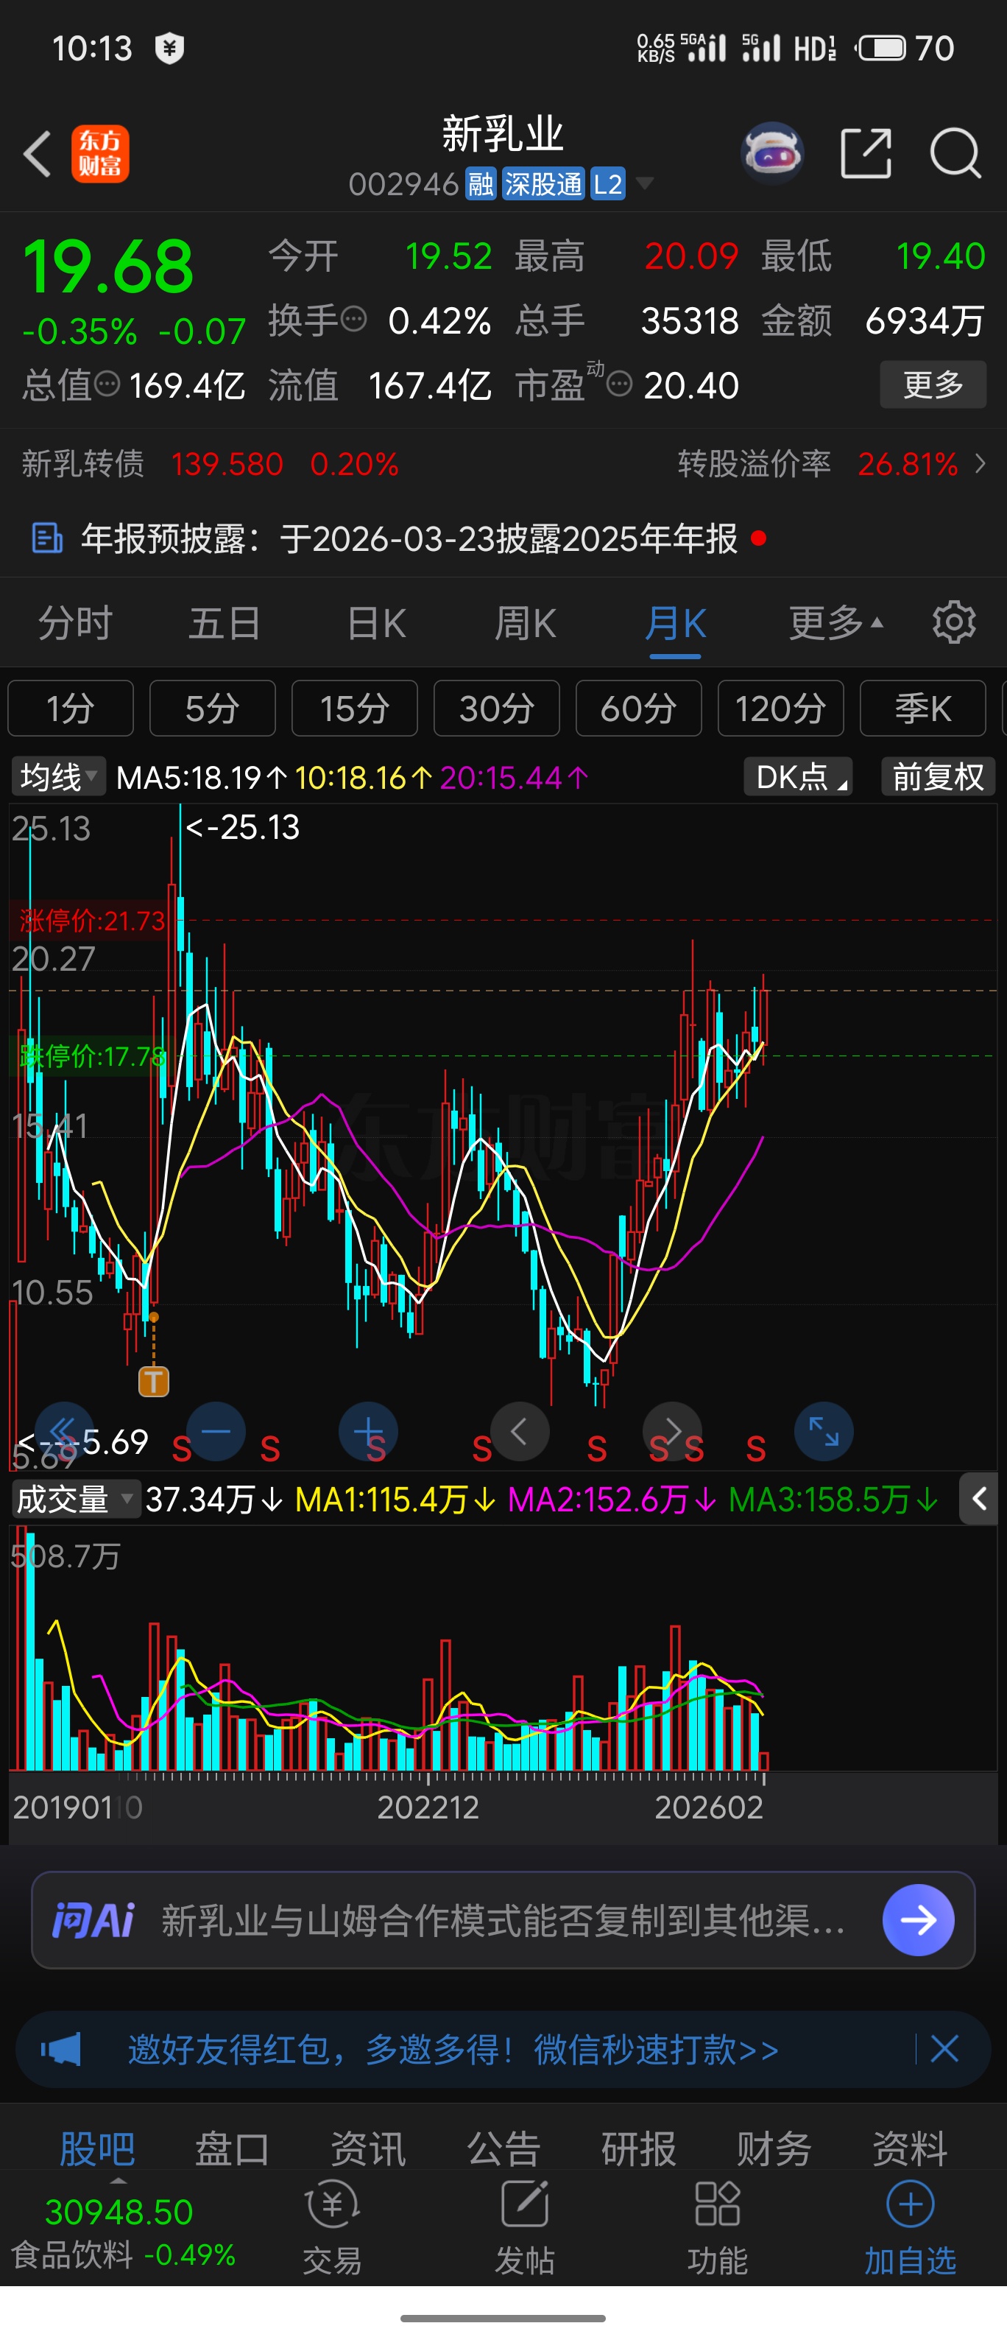Select the 120分 period button
1007x2351 pixels.
click(x=781, y=707)
